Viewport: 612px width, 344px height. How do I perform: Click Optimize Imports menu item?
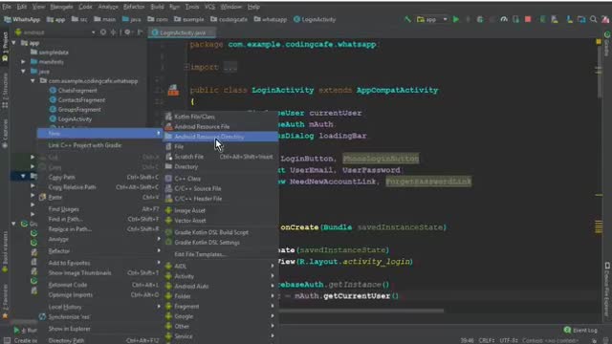[99, 295]
